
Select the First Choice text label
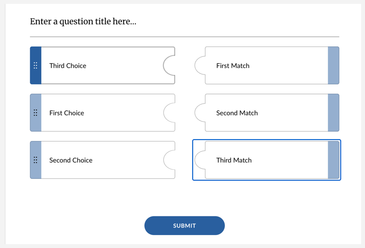(x=67, y=113)
